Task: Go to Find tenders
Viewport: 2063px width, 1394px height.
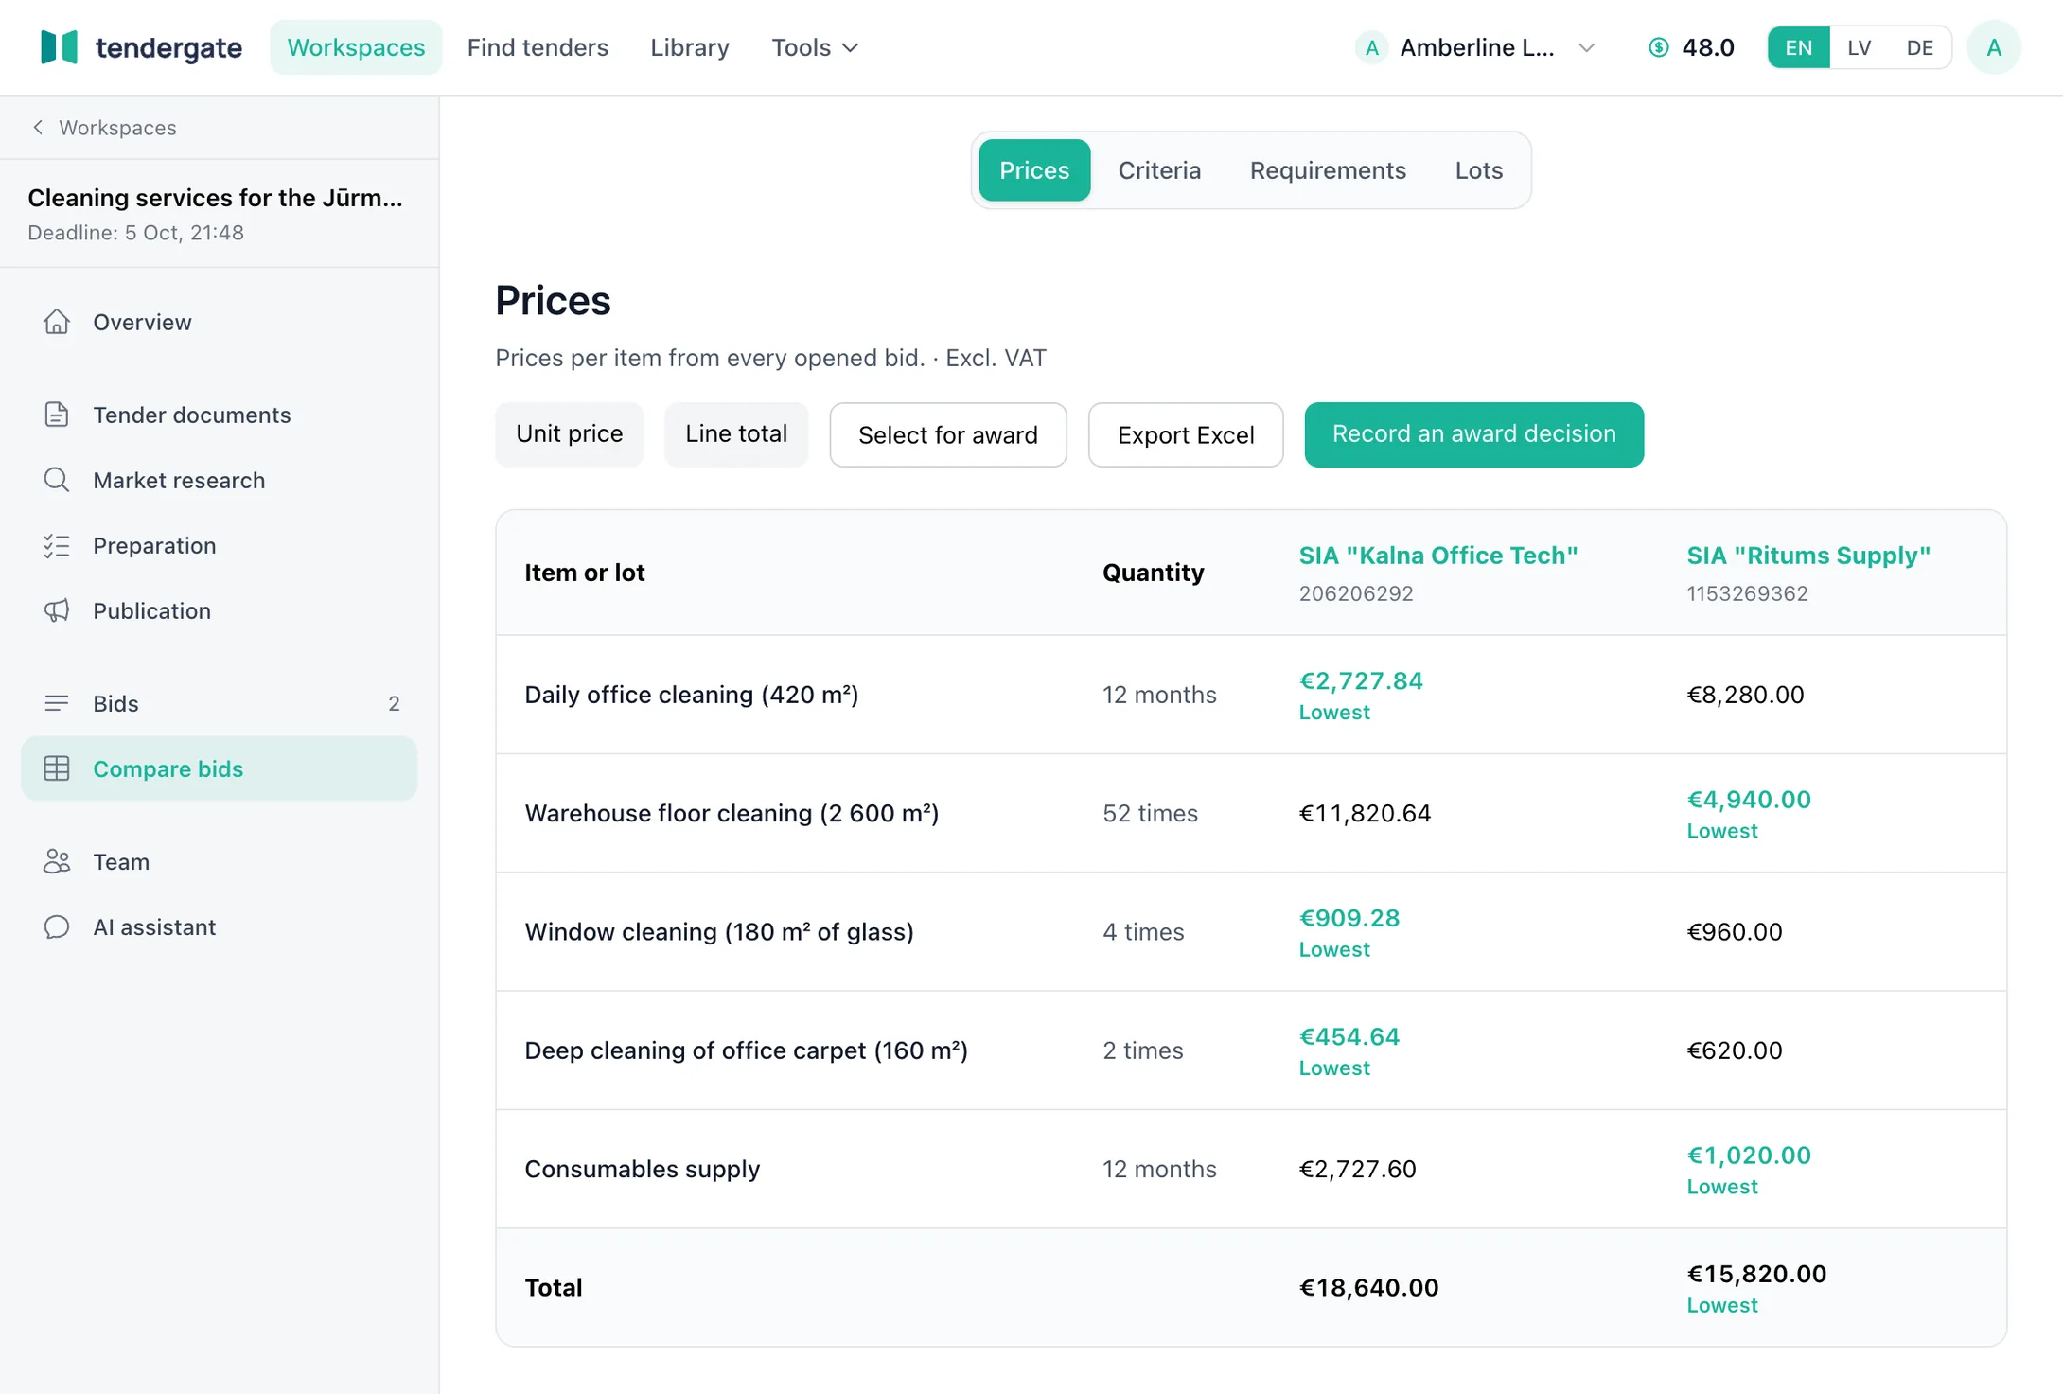Action: click(x=538, y=47)
